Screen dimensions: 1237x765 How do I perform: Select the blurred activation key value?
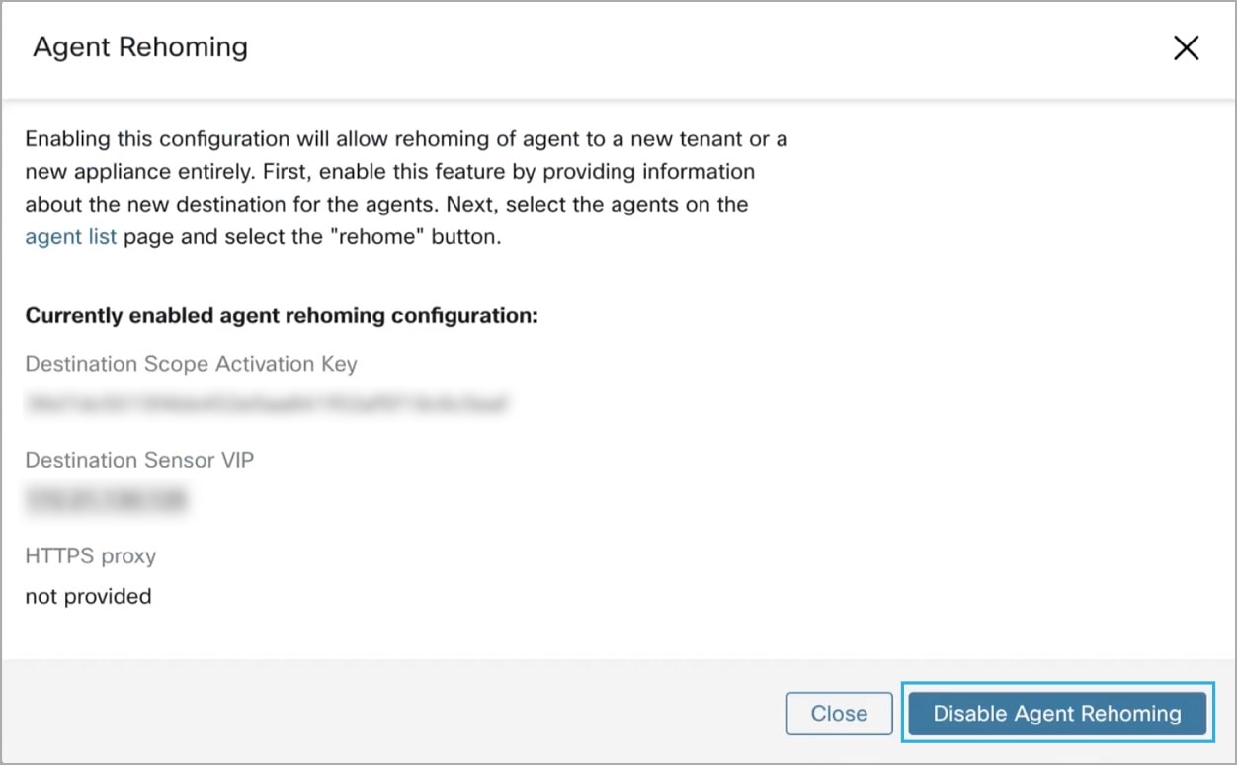coord(267,403)
